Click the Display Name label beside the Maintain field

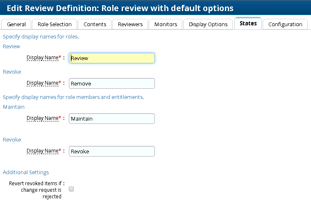43,118
